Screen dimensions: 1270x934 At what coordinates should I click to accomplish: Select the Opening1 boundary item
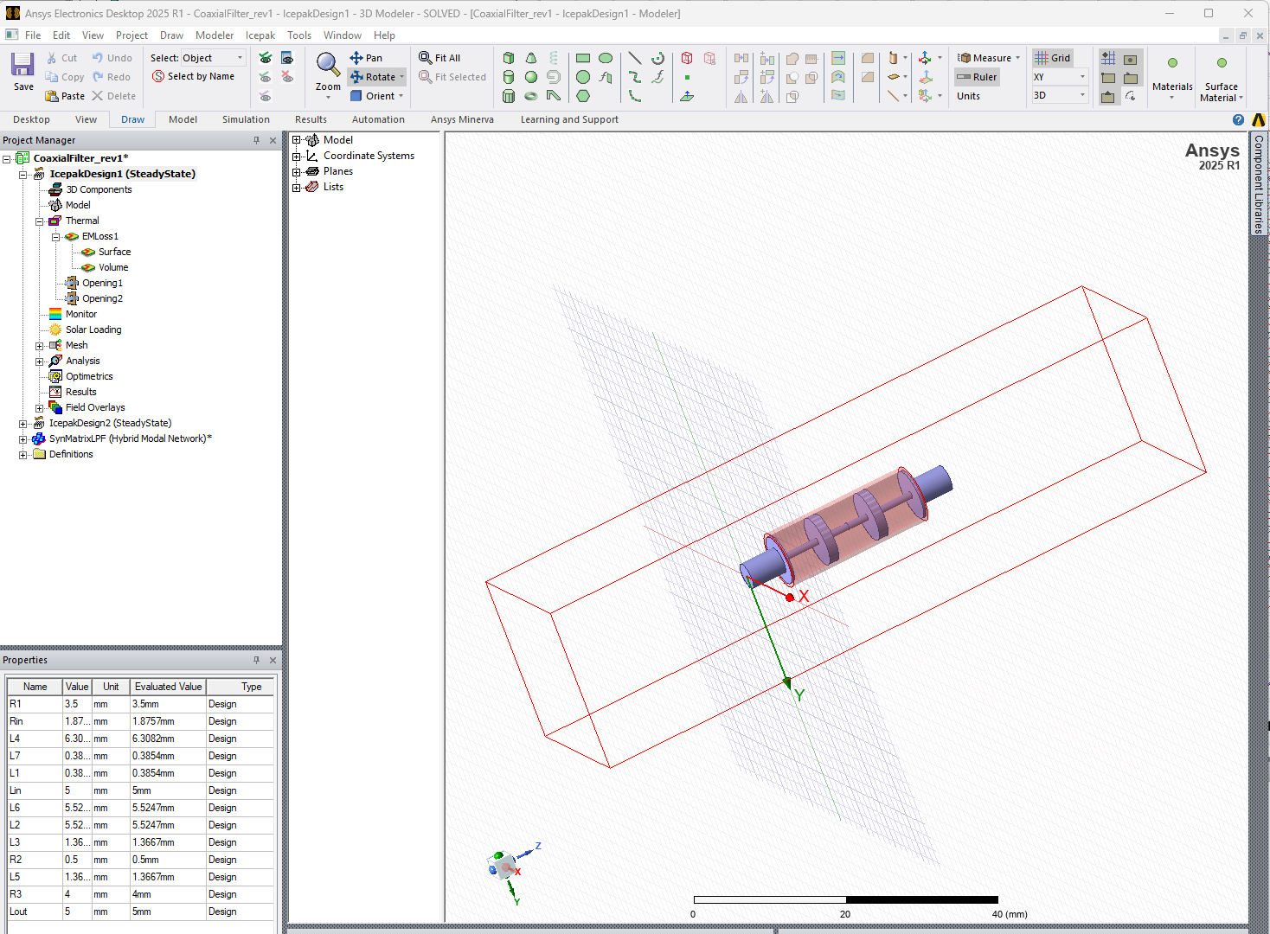(102, 283)
